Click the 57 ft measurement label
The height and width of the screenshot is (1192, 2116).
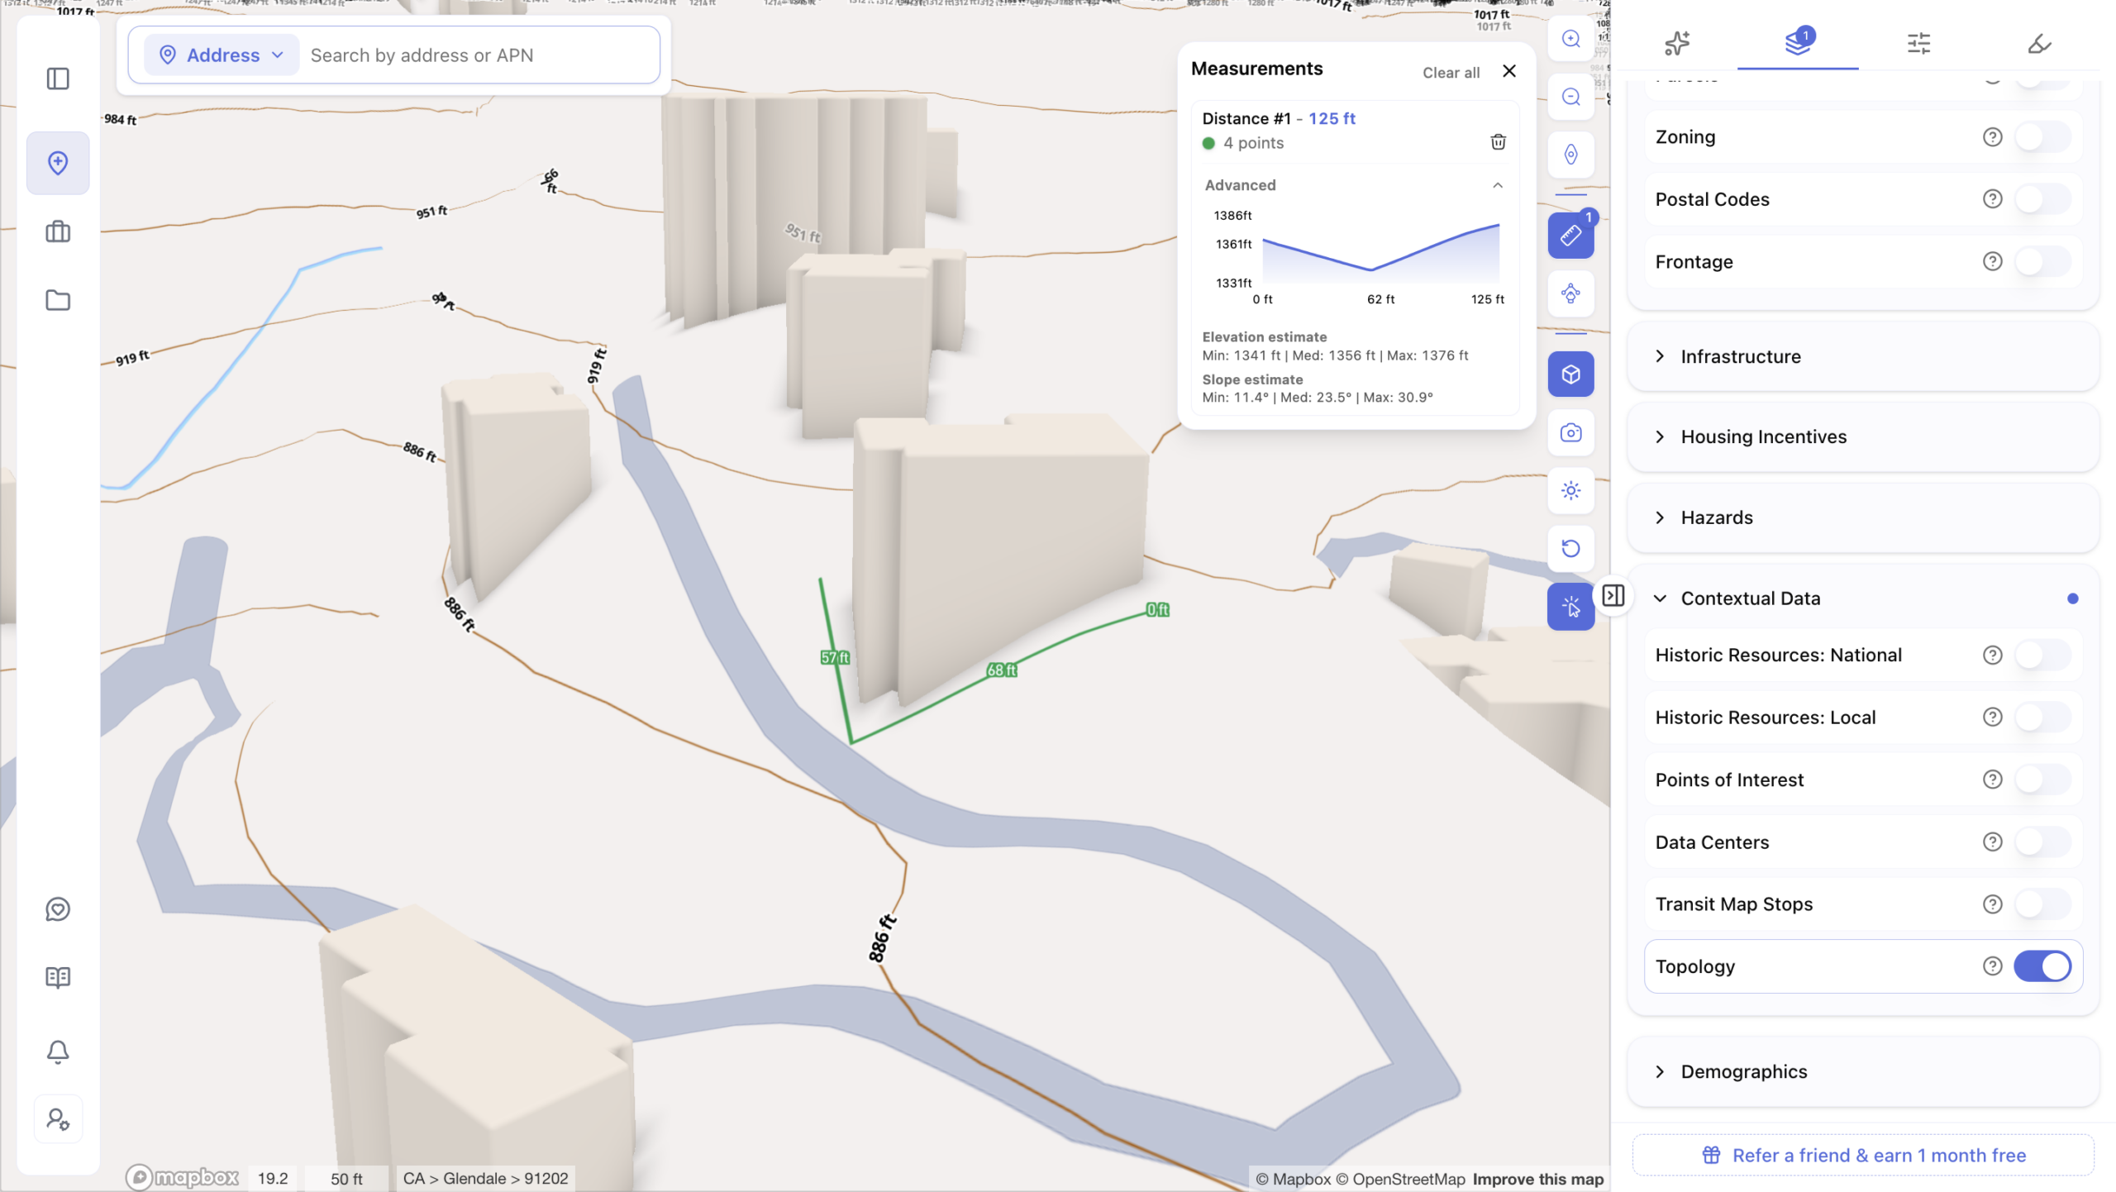(x=835, y=657)
